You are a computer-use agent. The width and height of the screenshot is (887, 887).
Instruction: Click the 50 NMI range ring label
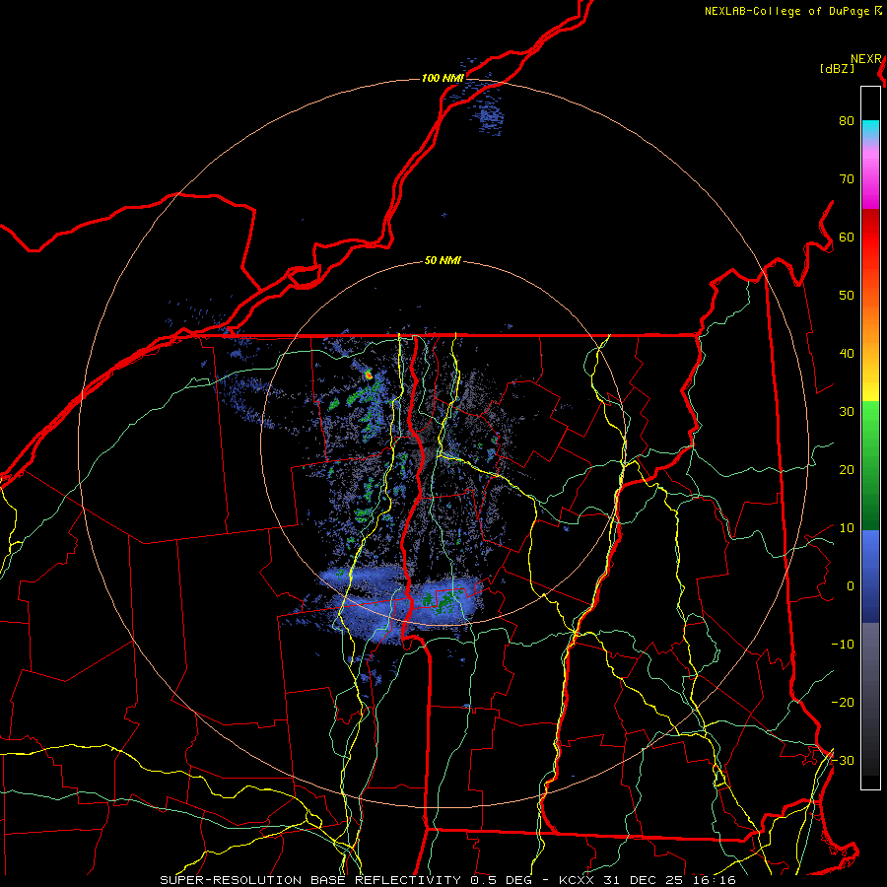coord(443,261)
